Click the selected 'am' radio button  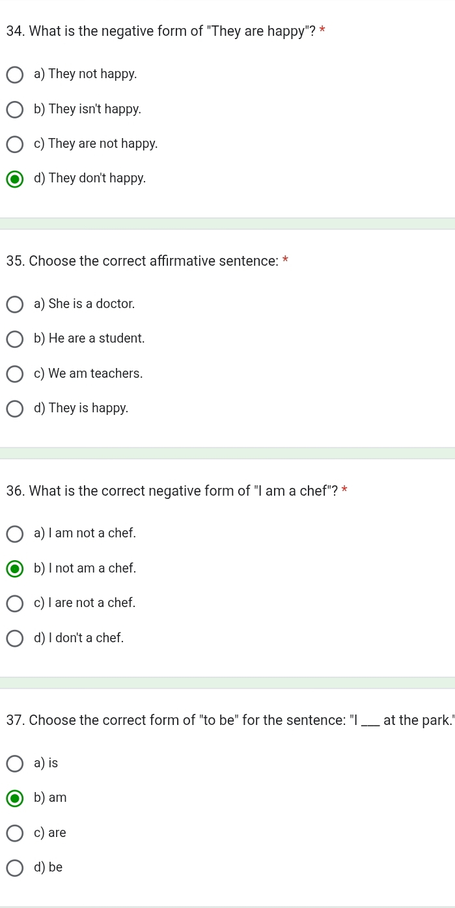15,798
